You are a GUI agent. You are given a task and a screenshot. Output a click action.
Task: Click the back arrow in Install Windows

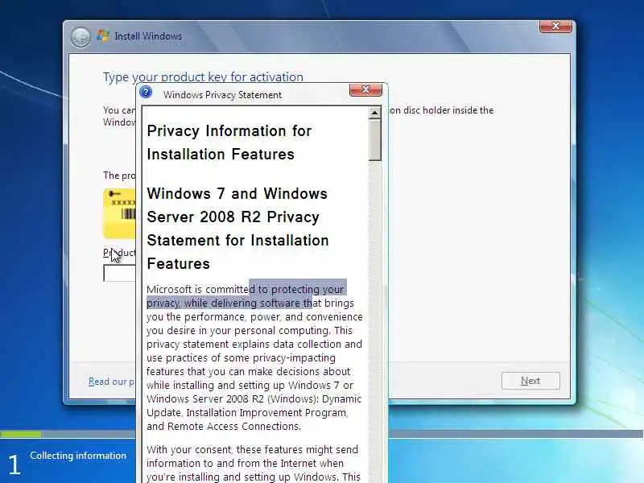click(x=80, y=37)
